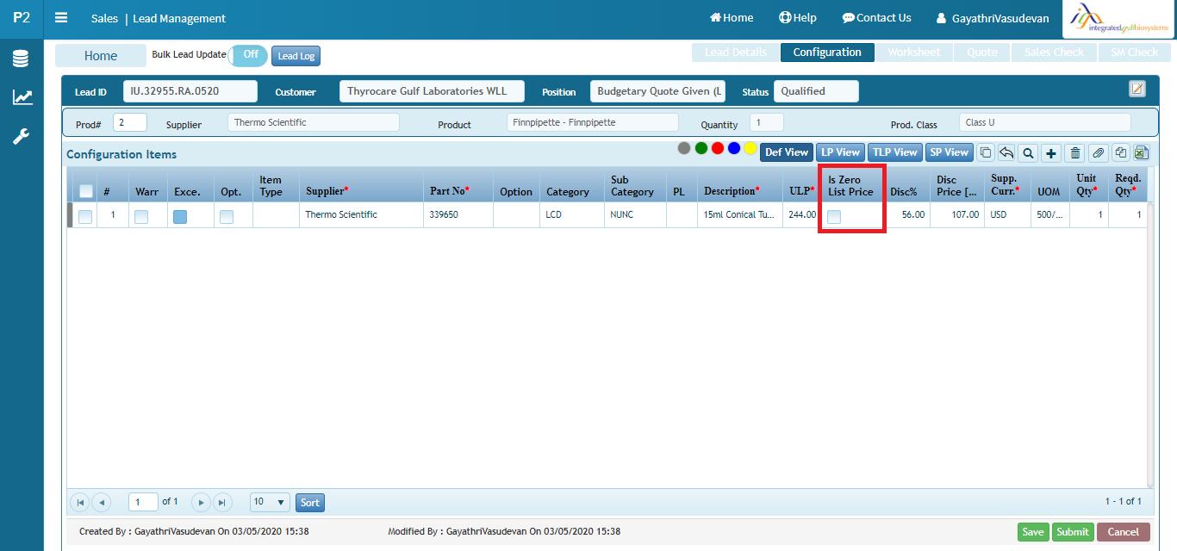Select the red color dot

pos(718,148)
